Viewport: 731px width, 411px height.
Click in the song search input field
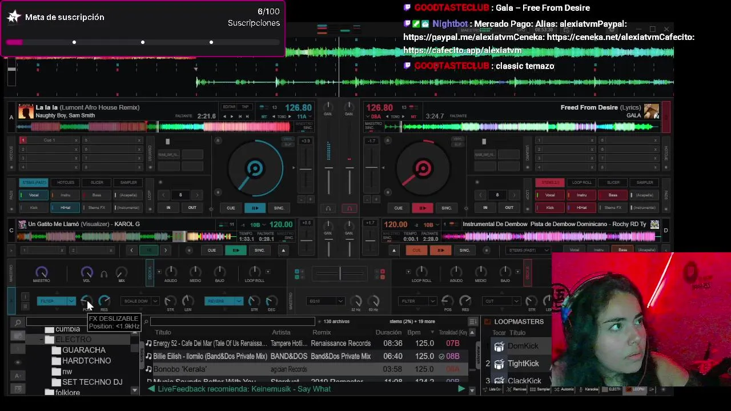point(232,322)
